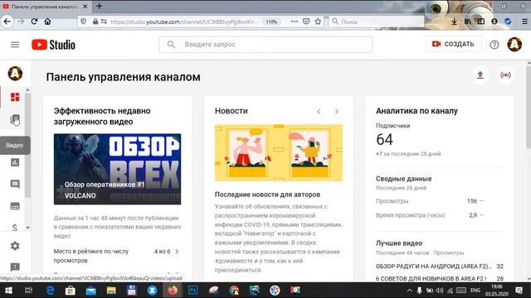The height and width of the screenshot is (298, 531).
Task: Open the Dashboard sidebar icon
Action: coord(15,98)
